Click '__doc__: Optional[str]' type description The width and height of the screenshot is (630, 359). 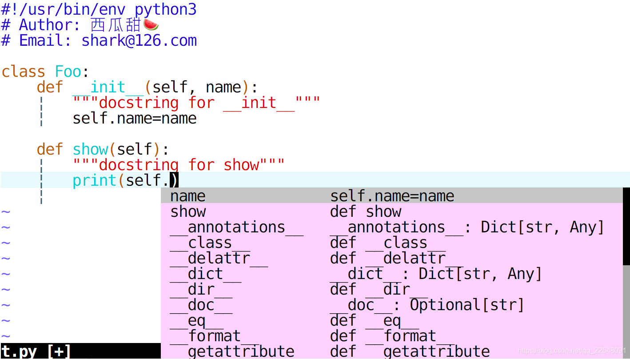tap(427, 305)
